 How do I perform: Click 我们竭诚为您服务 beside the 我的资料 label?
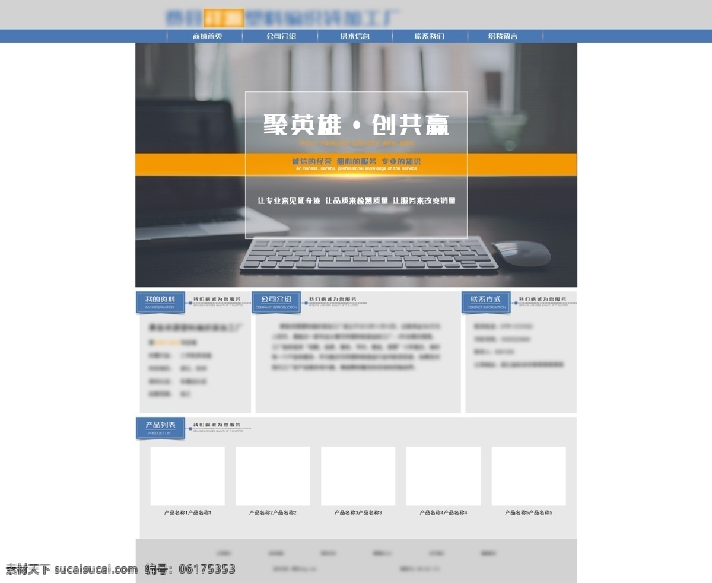217,300
